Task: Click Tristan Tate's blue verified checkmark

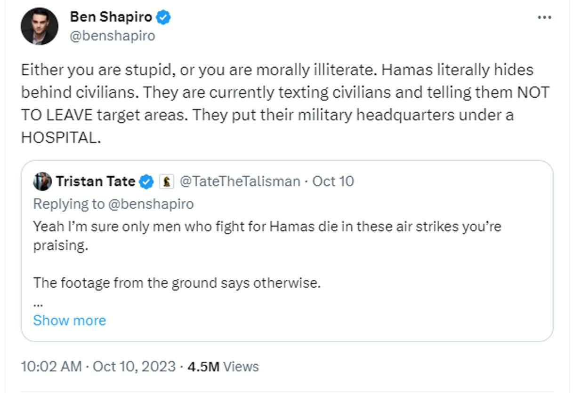Action: (147, 182)
